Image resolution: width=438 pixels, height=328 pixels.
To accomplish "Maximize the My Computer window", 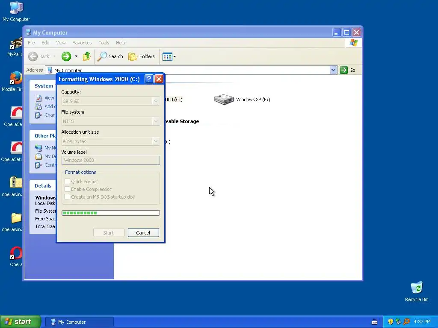I will pyautogui.click(x=346, y=32).
